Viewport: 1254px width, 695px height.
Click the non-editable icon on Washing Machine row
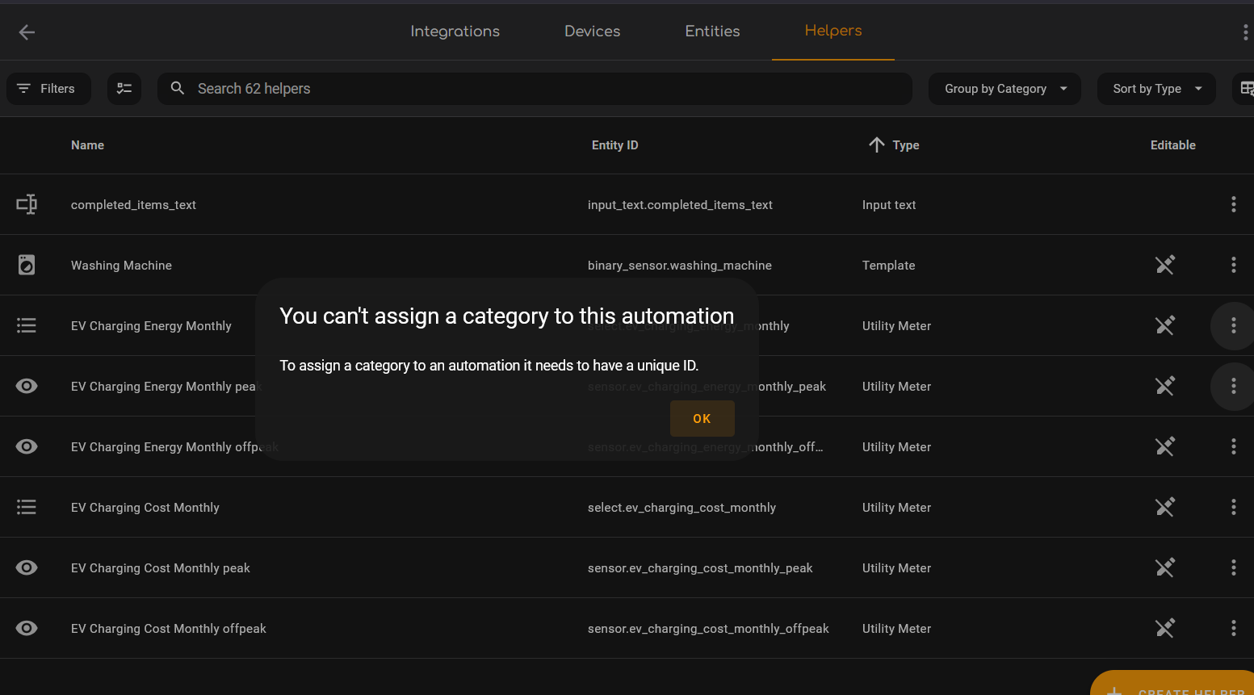pyautogui.click(x=1164, y=265)
